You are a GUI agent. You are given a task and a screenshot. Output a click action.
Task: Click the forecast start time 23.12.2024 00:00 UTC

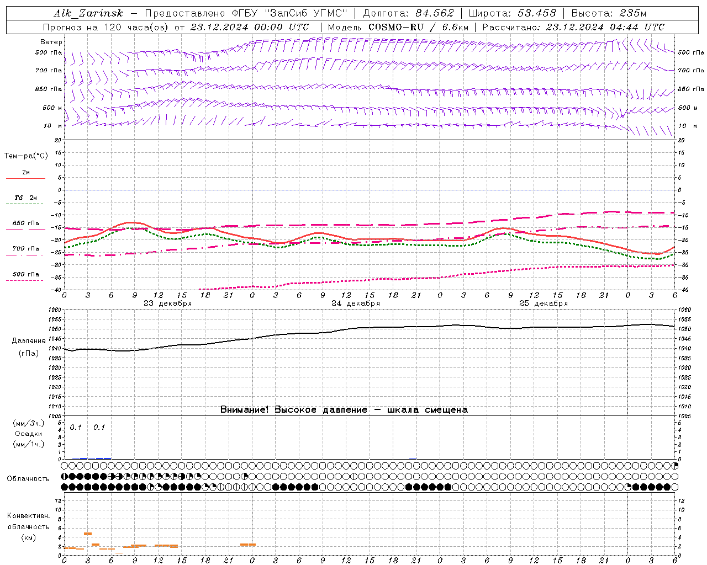250,27
